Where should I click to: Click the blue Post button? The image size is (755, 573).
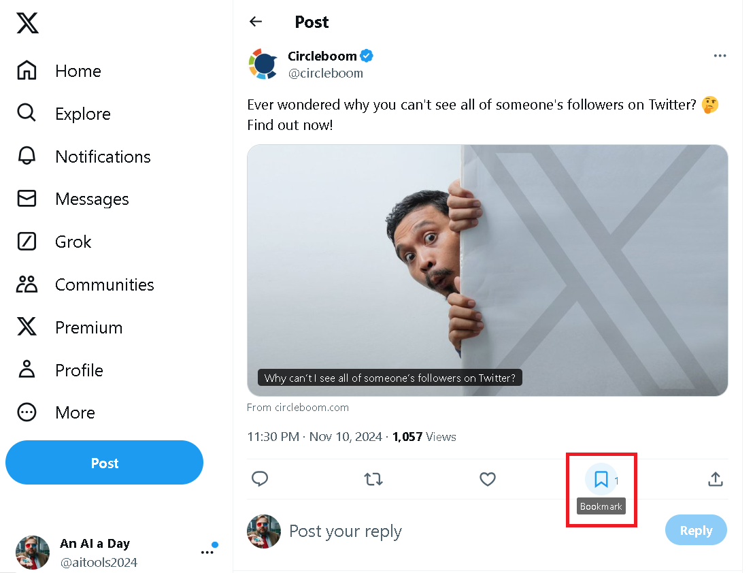104,463
